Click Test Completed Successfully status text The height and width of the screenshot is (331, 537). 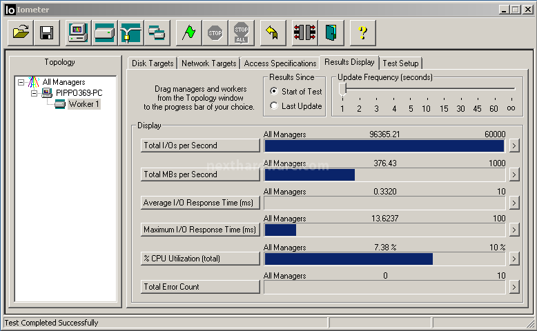51,323
